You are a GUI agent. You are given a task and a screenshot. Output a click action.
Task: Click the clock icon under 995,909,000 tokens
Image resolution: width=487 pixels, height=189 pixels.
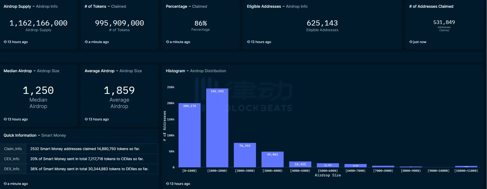pyautogui.click(x=86, y=42)
